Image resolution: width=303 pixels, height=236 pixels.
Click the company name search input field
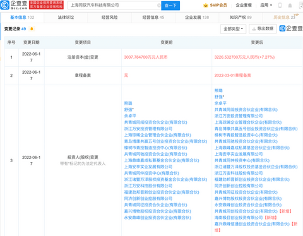(x=114, y=5)
